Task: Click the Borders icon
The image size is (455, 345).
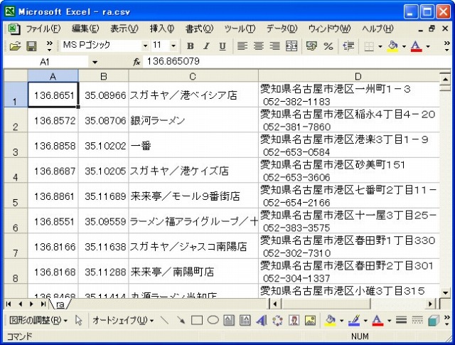Action: tap(368, 46)
